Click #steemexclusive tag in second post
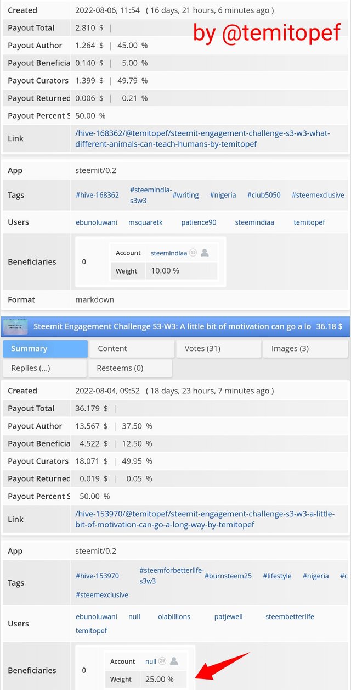 102,595
